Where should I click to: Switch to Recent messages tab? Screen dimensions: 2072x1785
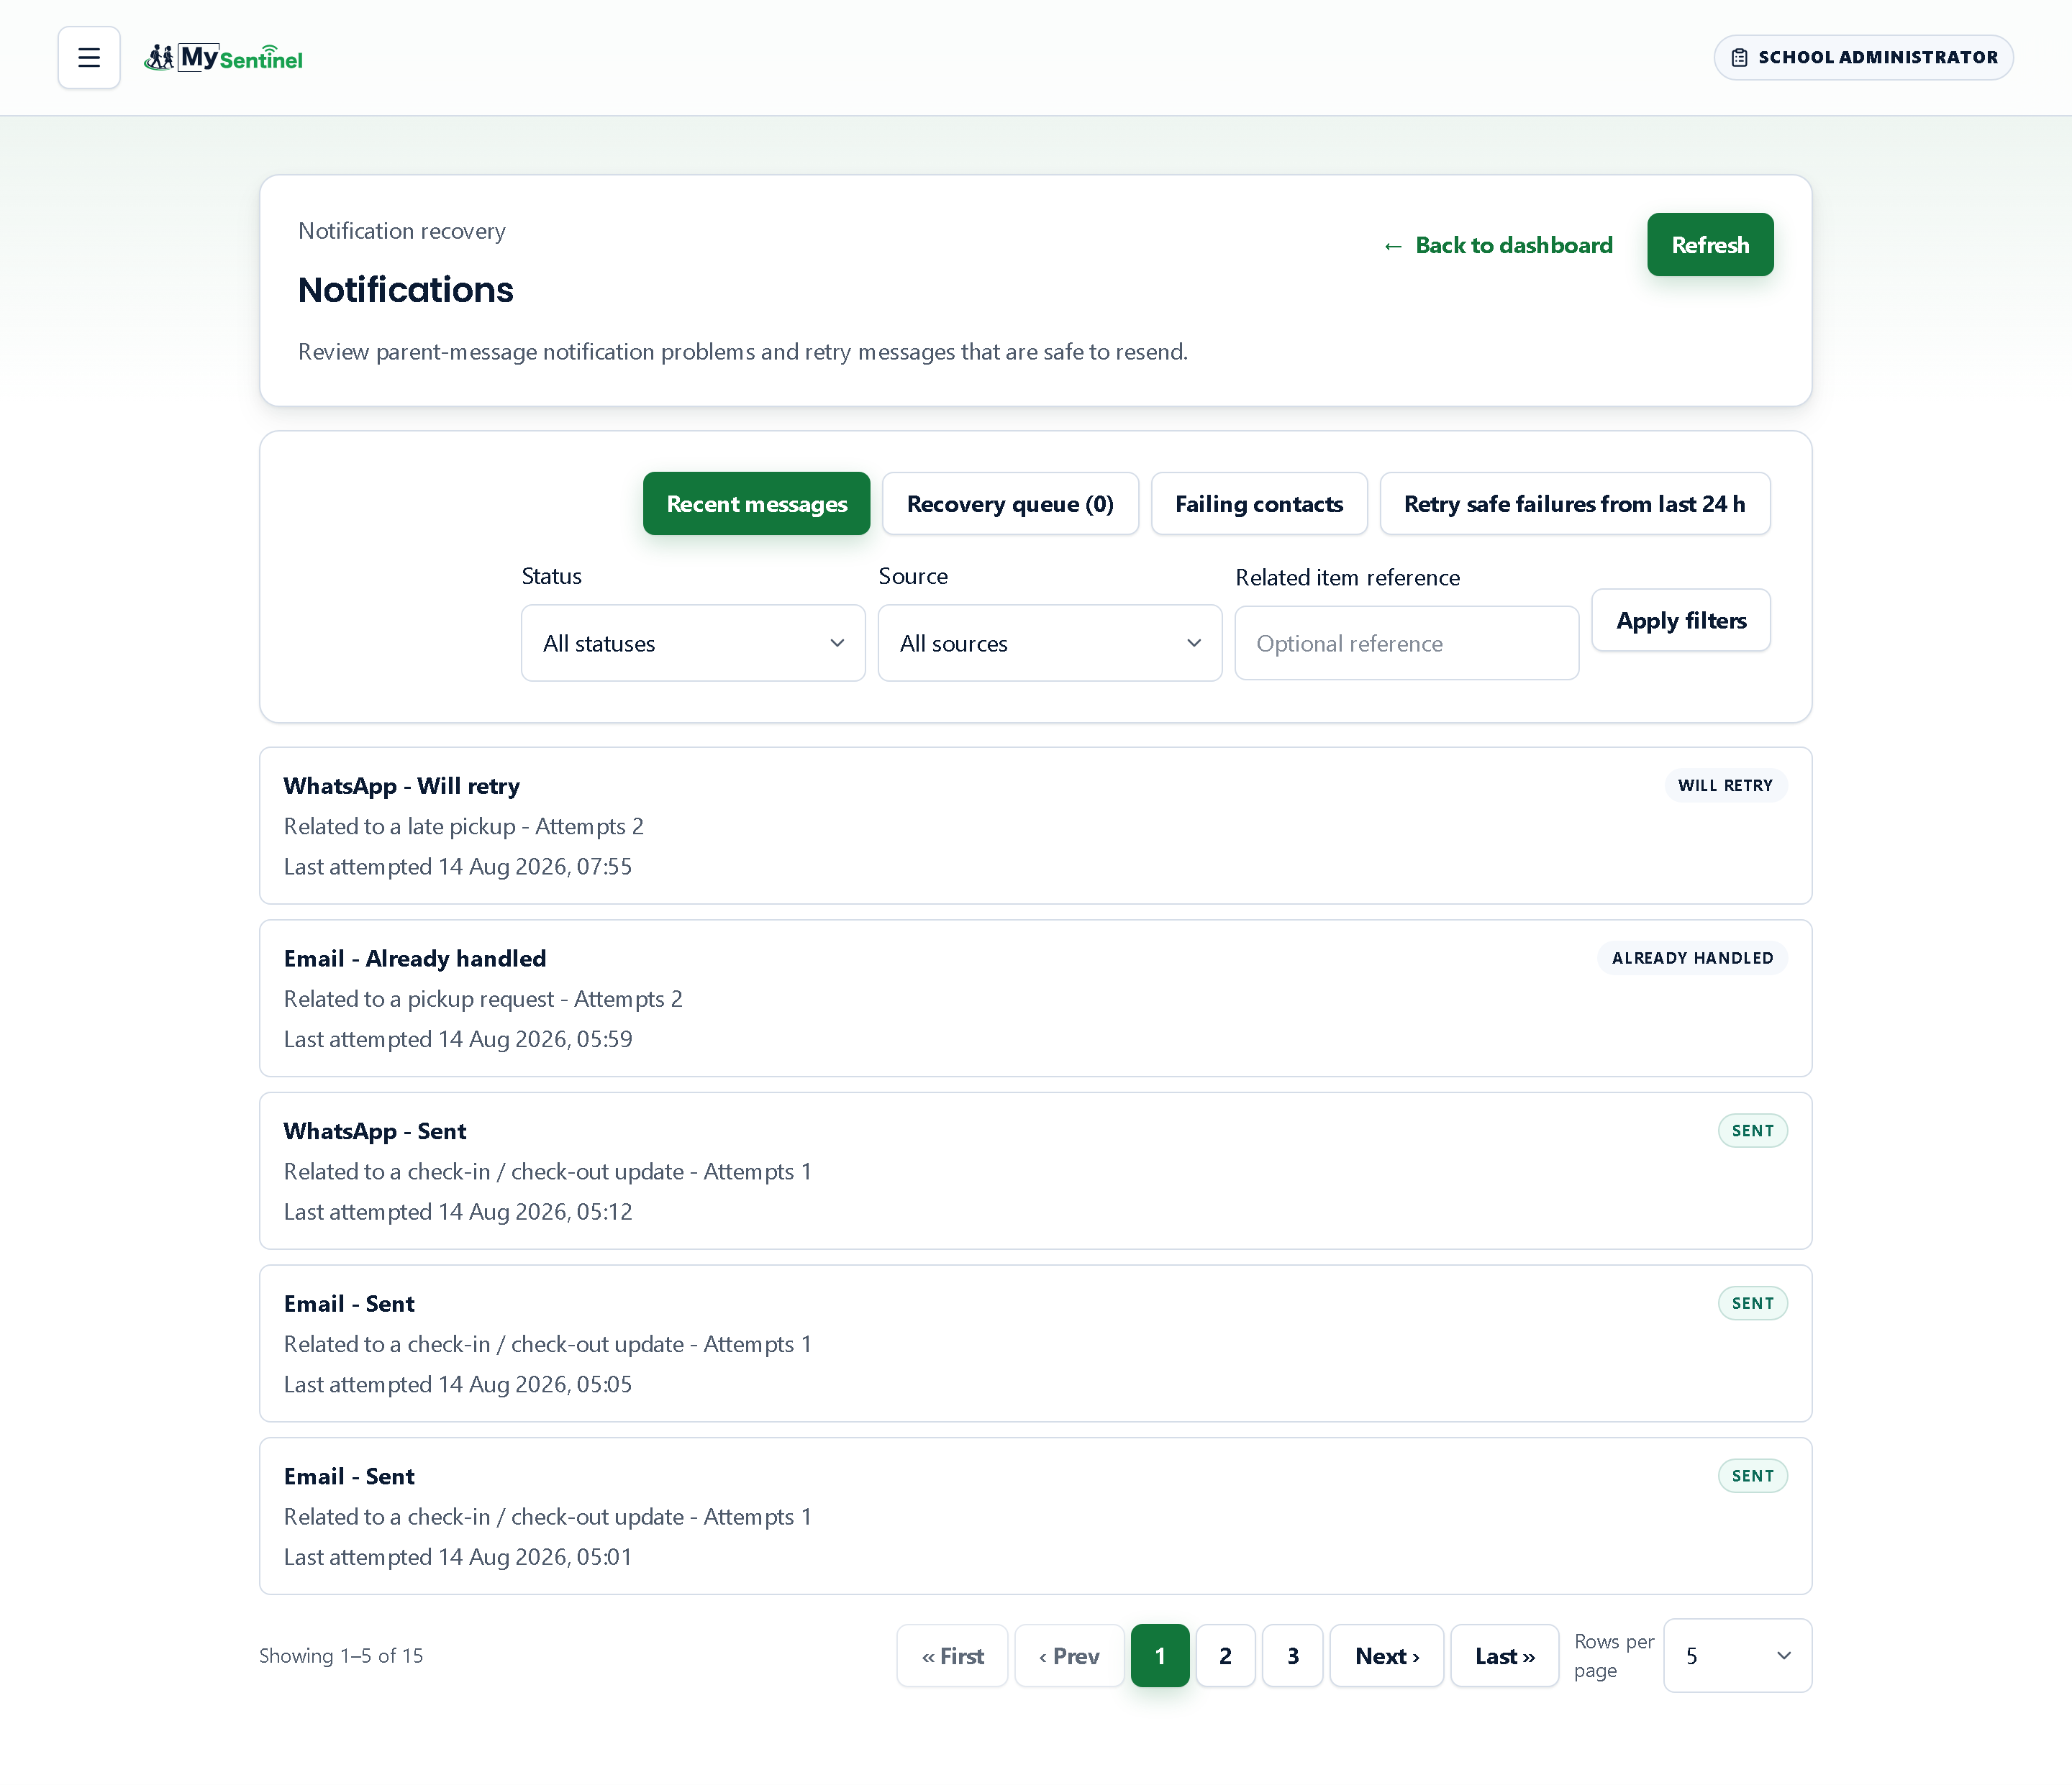(756, 503)
